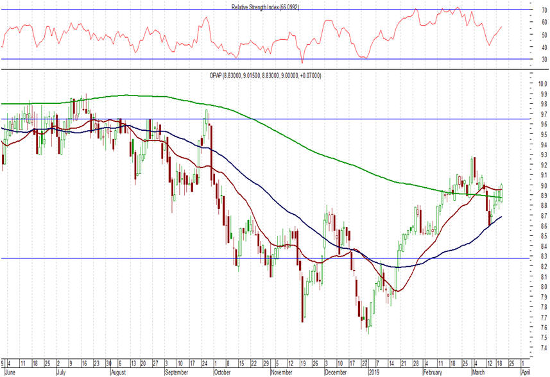This screenshot has height=377, width=550.
Task: Select the July month label
Action: (62, 372)
